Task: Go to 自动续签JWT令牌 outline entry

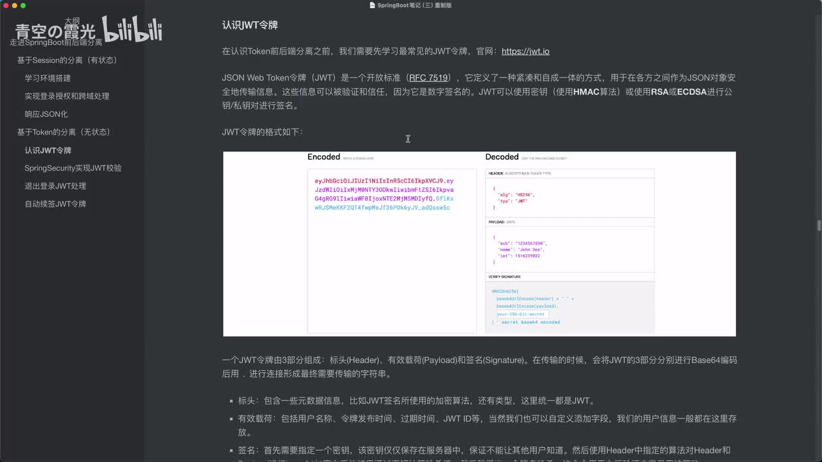Action: [x=55, y=204]
